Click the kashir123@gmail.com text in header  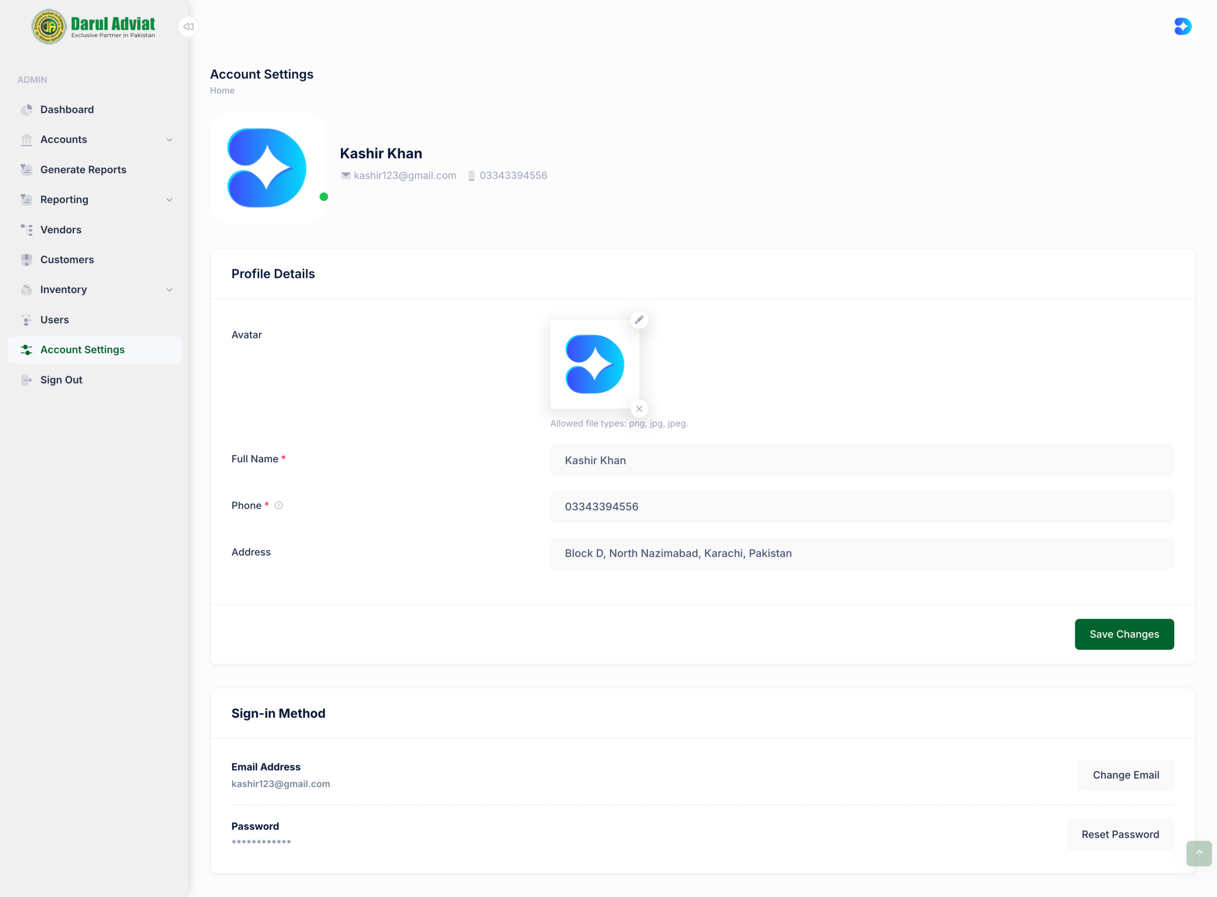405,175
